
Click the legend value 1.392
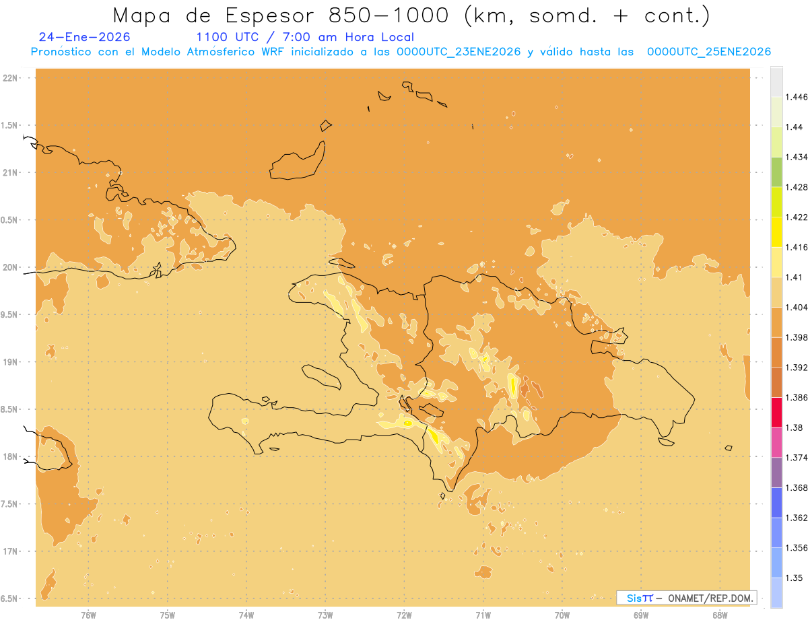[796, 368]
